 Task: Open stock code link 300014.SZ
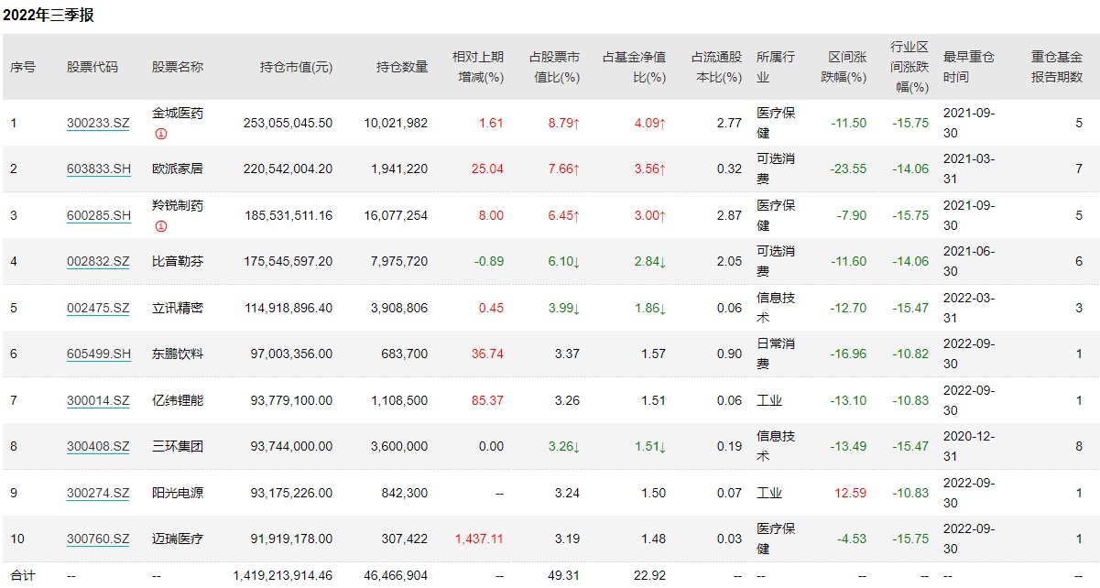(98, 400)
